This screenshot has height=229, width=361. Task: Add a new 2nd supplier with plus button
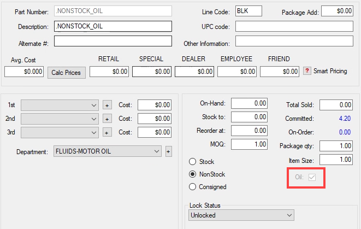(107, 119)
